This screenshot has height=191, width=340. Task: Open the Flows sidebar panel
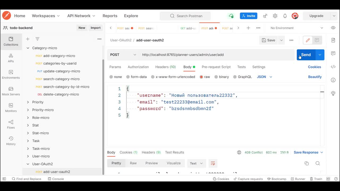11,124
